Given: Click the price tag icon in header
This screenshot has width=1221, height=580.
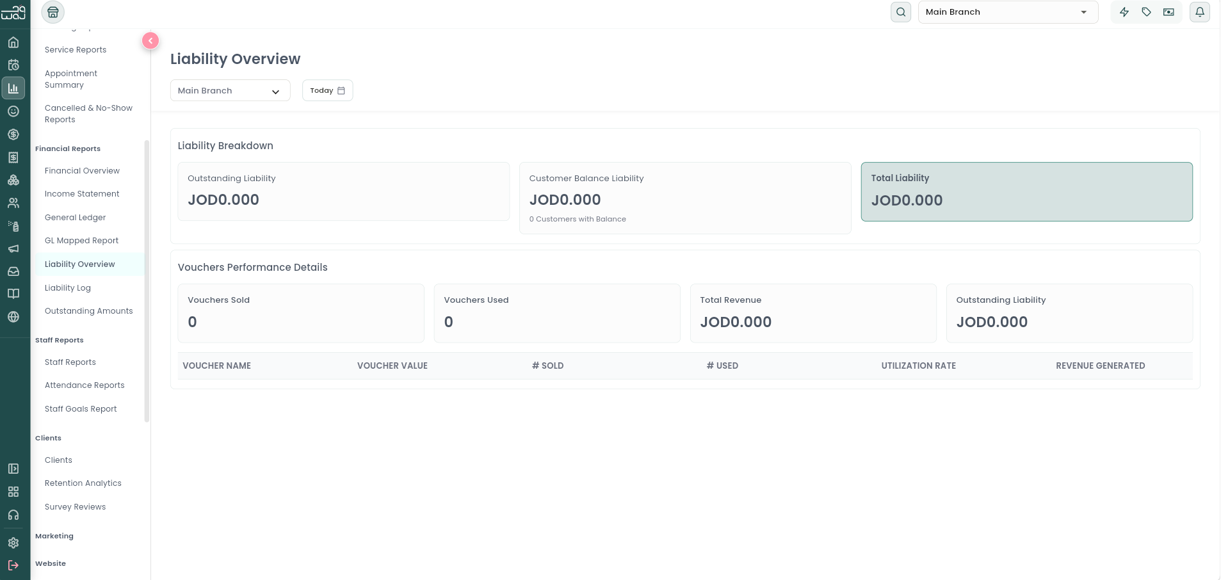Looking at the screenshot, I should [1147, 12].
